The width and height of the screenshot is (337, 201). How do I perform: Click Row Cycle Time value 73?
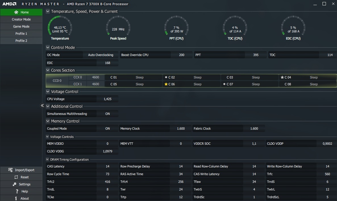tap(107, 174)
